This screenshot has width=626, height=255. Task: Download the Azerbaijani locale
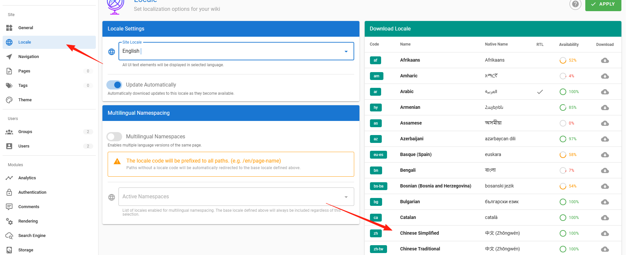(605, 139)
